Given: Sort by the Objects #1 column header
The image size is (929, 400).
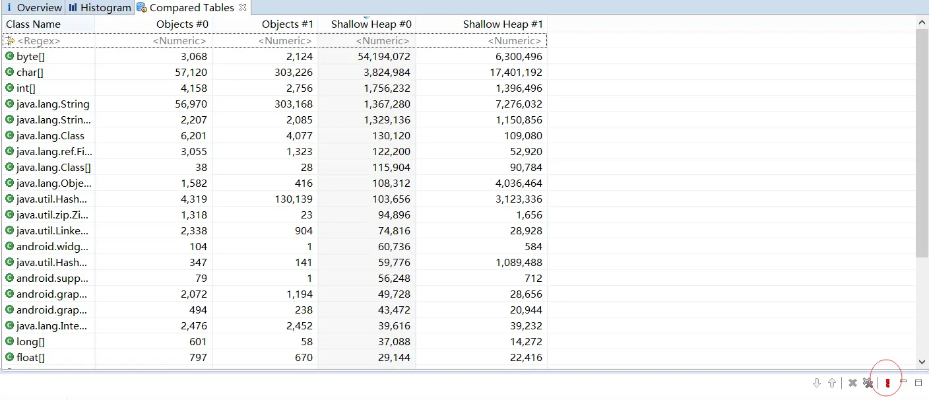Looking at the screenshot, I should point(265,24).
